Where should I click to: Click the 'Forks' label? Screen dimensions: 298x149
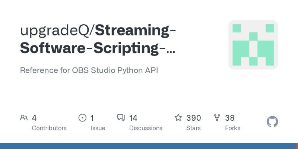coord(232,128)
